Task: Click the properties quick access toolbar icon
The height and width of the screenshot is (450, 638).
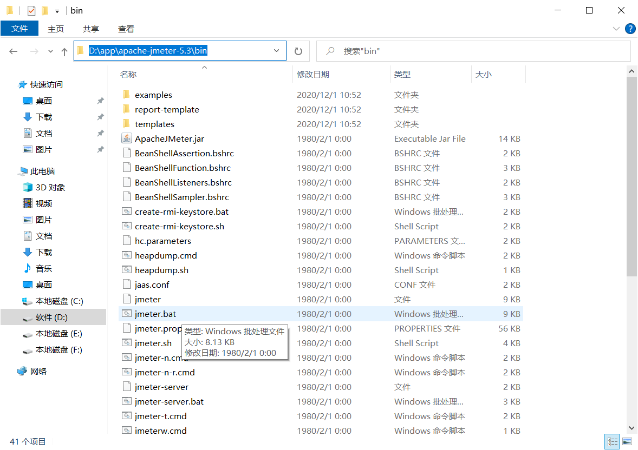Action: tap(31, 11)
